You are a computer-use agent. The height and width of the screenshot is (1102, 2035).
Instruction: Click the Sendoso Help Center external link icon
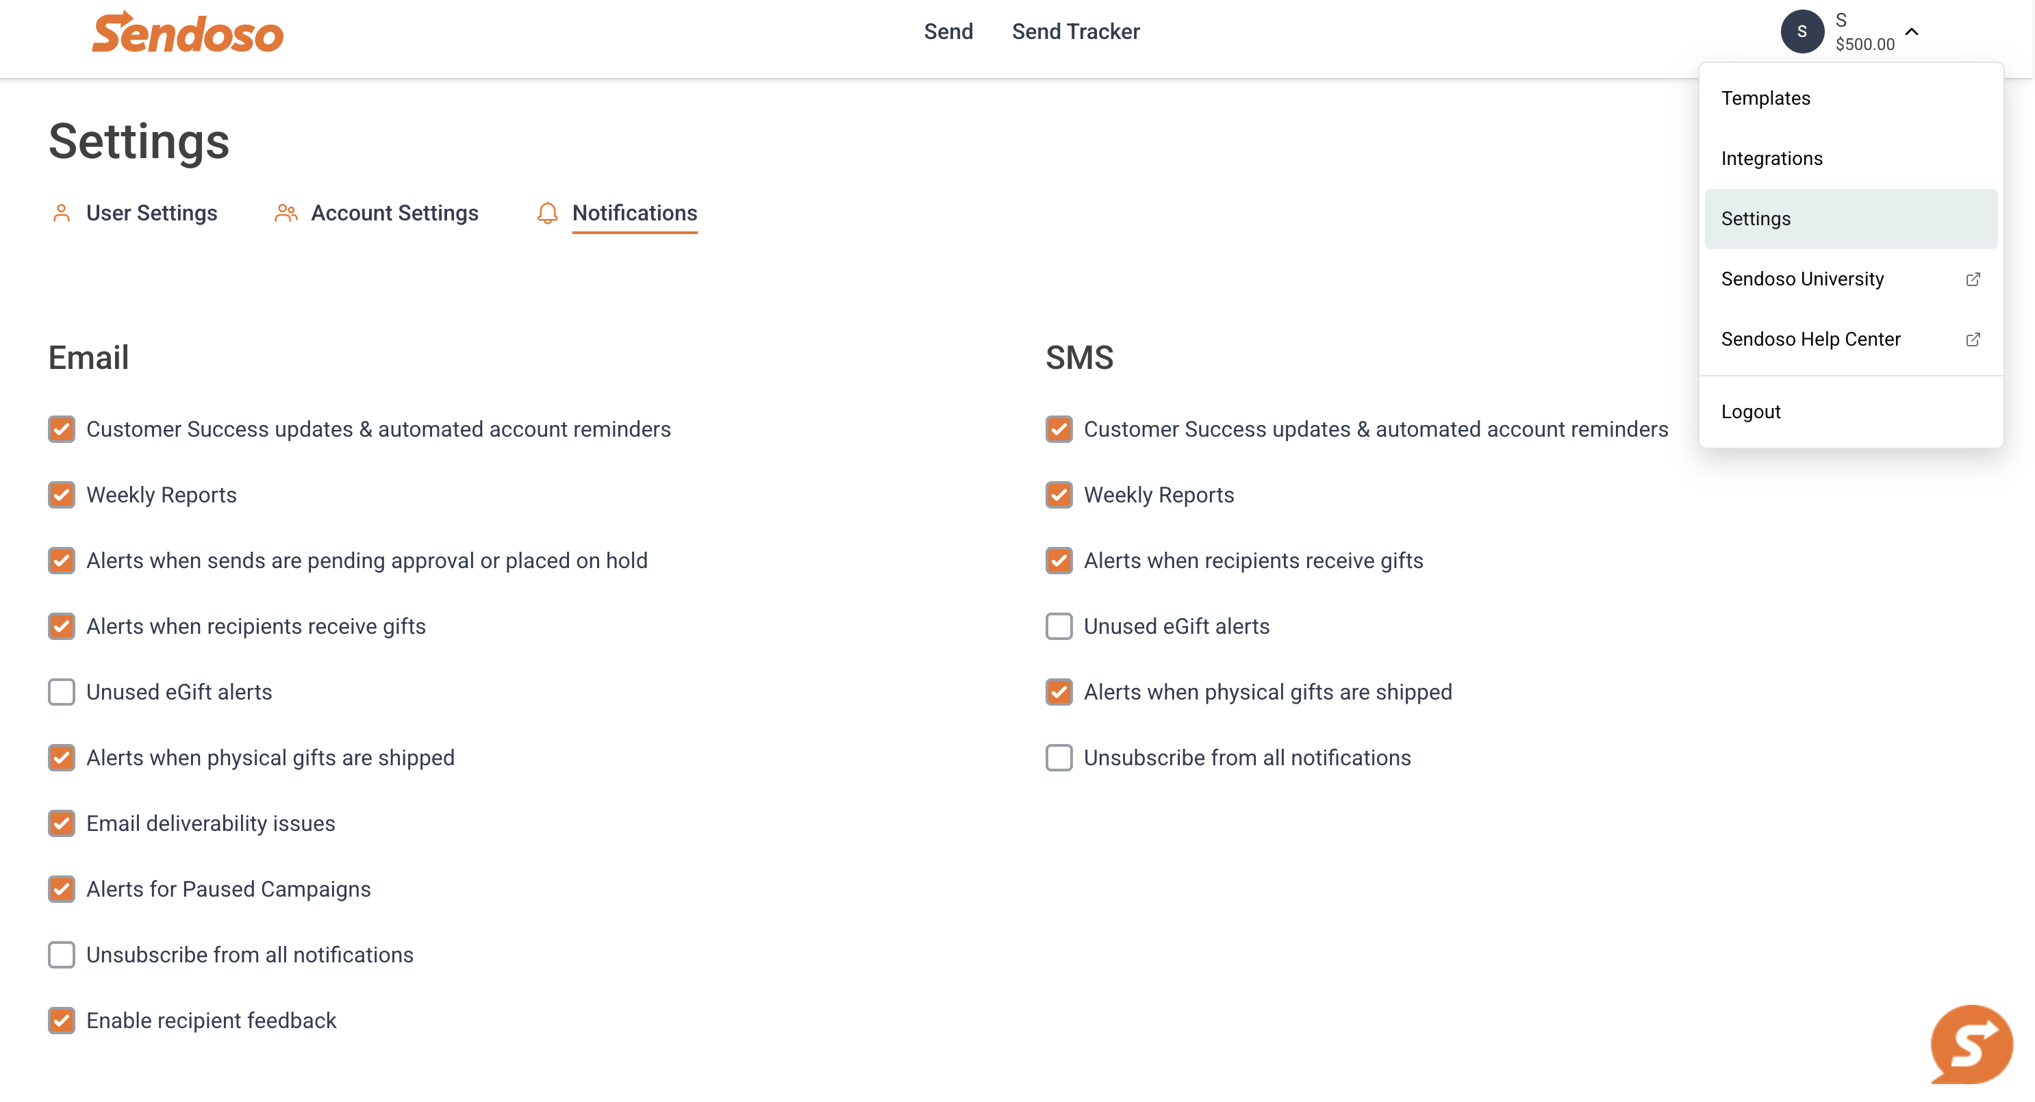click(1973, 339)
